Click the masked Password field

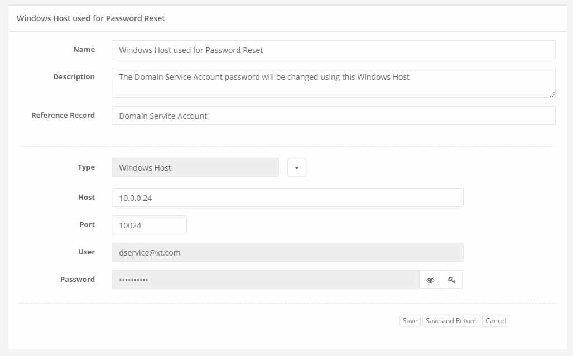click(265, 280)
